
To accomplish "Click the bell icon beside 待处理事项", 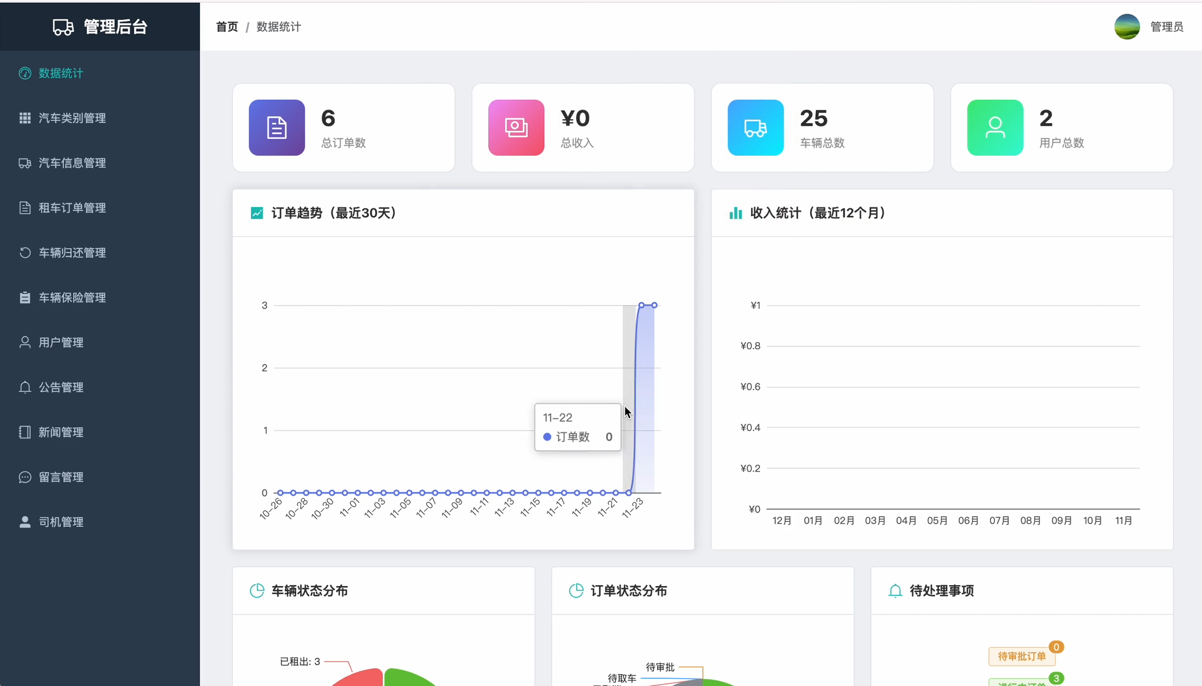I will (895, 591).
